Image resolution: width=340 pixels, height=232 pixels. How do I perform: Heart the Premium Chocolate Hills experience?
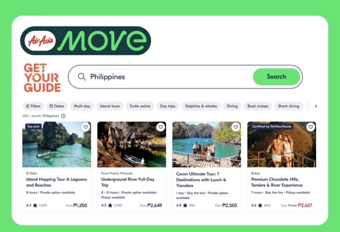311,127
